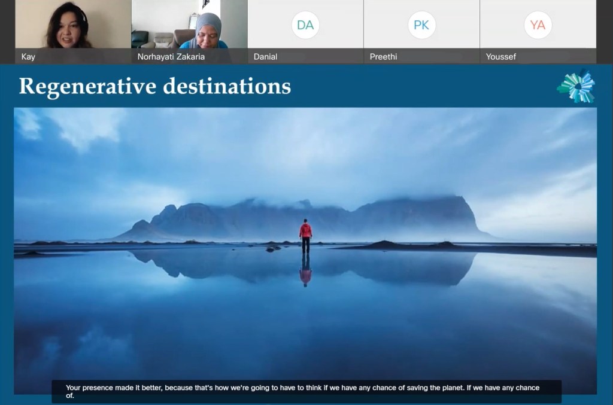
Task: Click the person in red jacket
Action: click(x=306, y=236)
